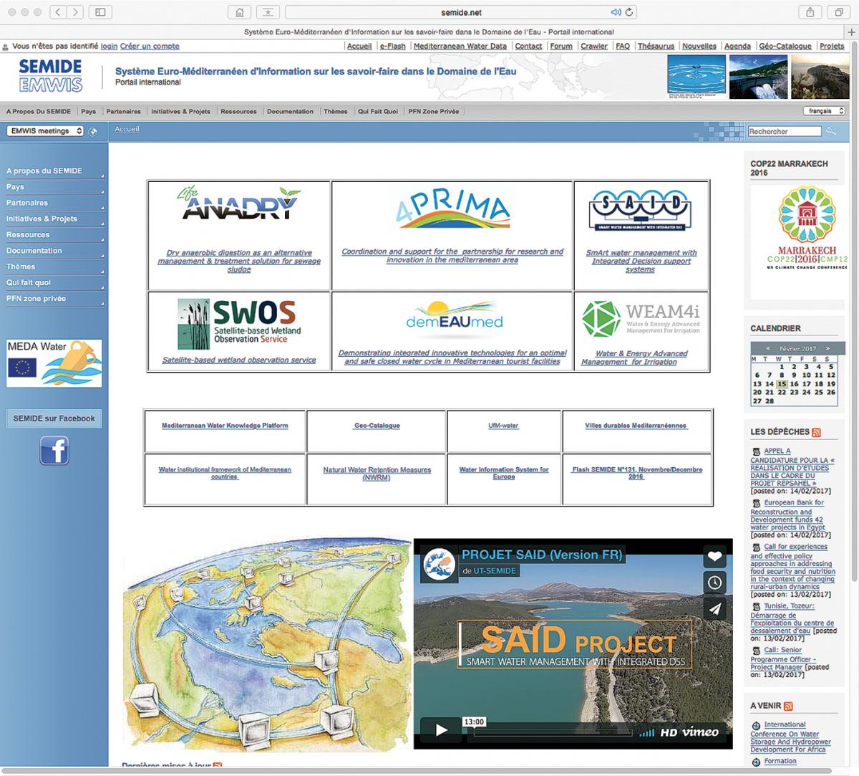
Task: Expand Ressources in the left sidebar
Action: click(54, 235)
